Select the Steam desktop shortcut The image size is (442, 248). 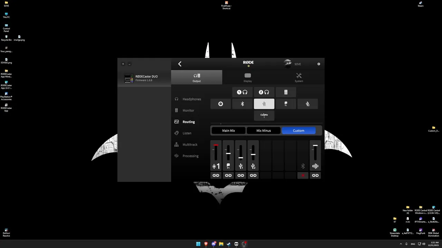(421, 4)
